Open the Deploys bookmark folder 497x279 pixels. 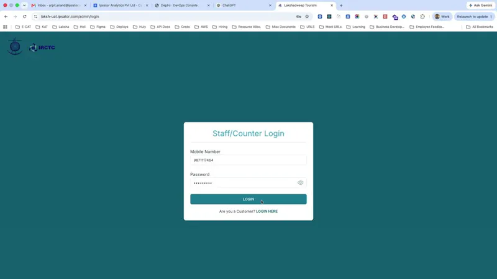pyautogui.click(x=119, y=27)
